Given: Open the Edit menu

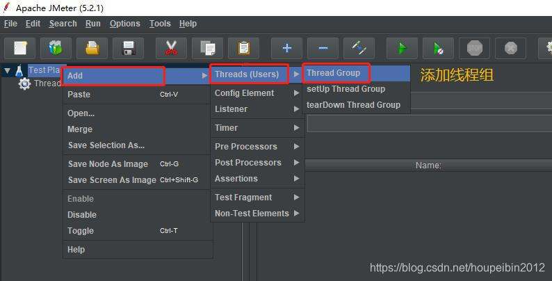Looking at the screenshot, I should point(33,24).
